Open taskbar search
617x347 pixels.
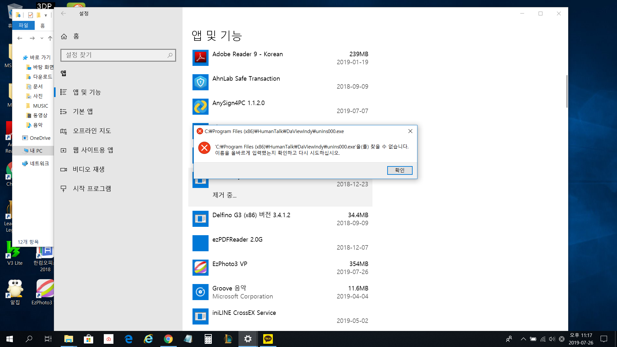[29, 339]
